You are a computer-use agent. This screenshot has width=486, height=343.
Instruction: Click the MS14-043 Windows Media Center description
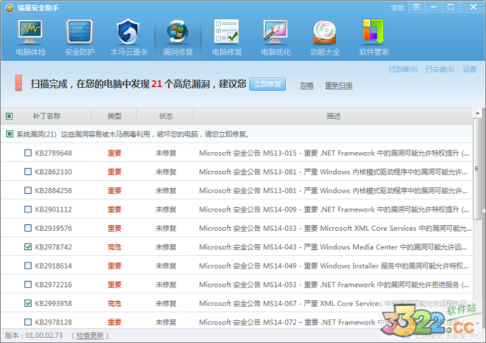click(x=333, y=247)
